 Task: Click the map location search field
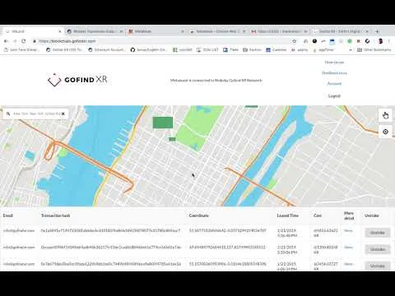36,113
